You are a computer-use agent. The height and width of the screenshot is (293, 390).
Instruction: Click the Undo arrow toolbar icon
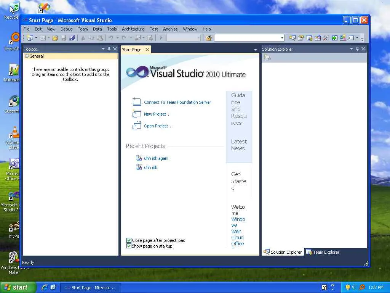pos(111,38)
